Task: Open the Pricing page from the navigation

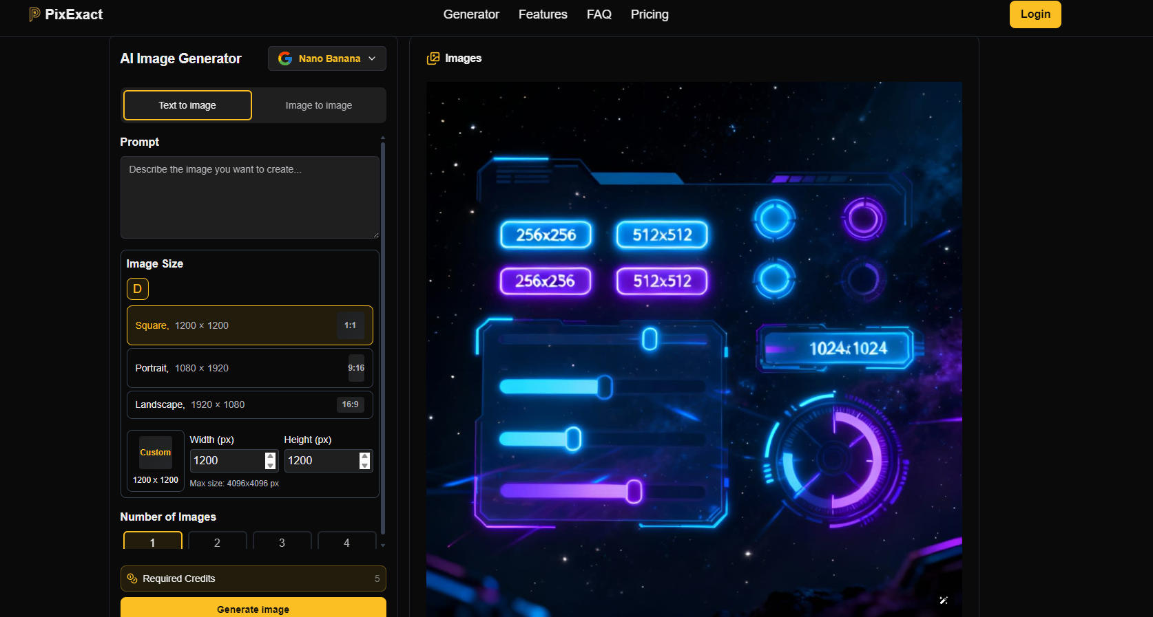Action: click(650, 14)
